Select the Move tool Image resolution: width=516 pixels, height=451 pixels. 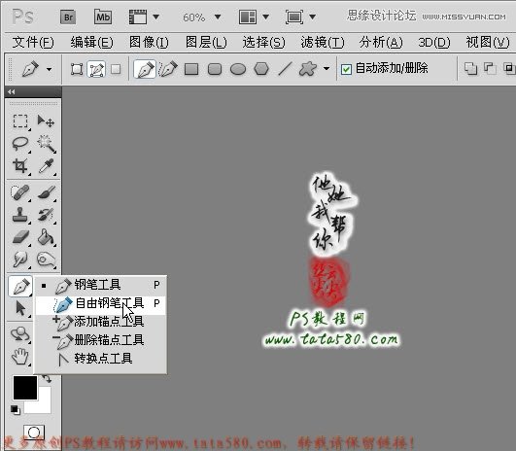(x=46, y=121)
